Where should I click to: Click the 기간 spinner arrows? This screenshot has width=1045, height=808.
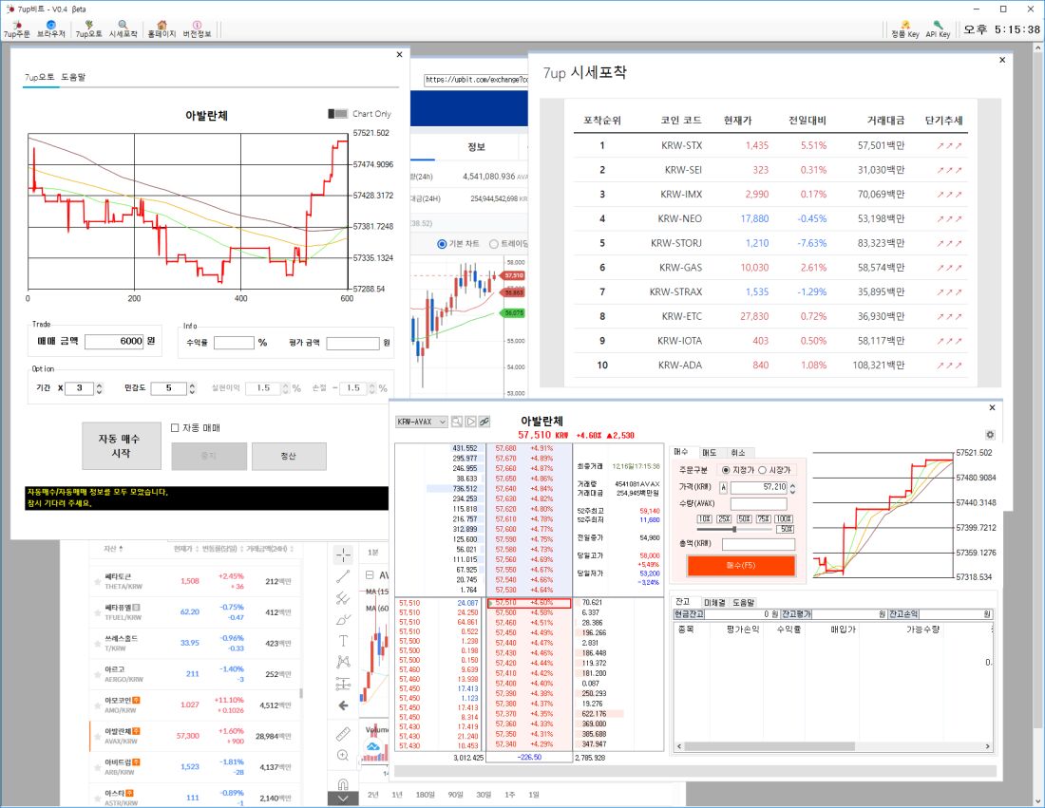[x=100, y=388]
